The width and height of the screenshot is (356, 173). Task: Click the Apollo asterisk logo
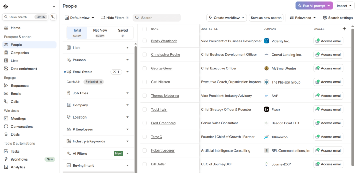6,7
